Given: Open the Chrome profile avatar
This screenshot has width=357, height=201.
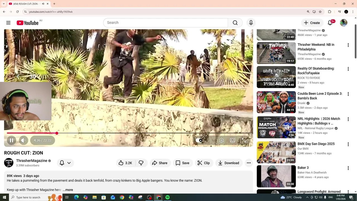Looking at the screenshot, I should point(346,12).
